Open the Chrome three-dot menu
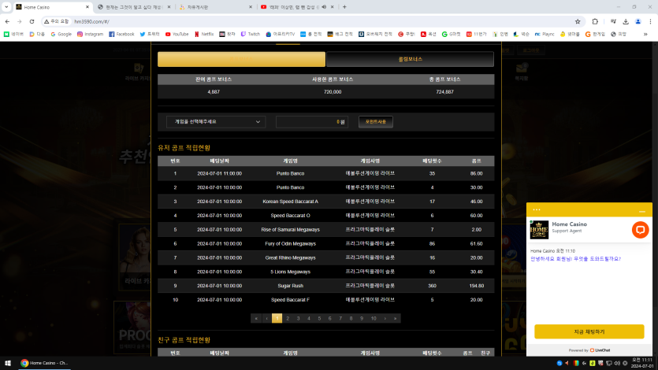The width and height of the screenshot is (658, 370). [650, 21]
